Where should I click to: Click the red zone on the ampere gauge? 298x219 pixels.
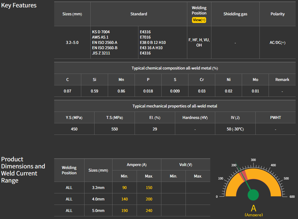tap(243, 175)
